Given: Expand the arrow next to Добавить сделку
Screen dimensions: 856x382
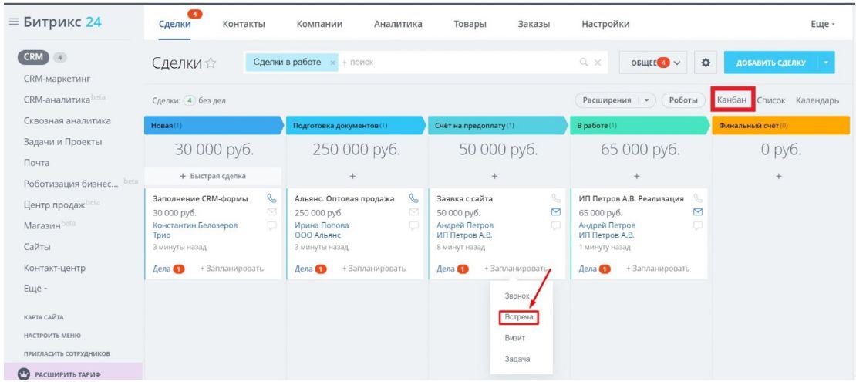Looking at the screenshot, I should [826, 63].
